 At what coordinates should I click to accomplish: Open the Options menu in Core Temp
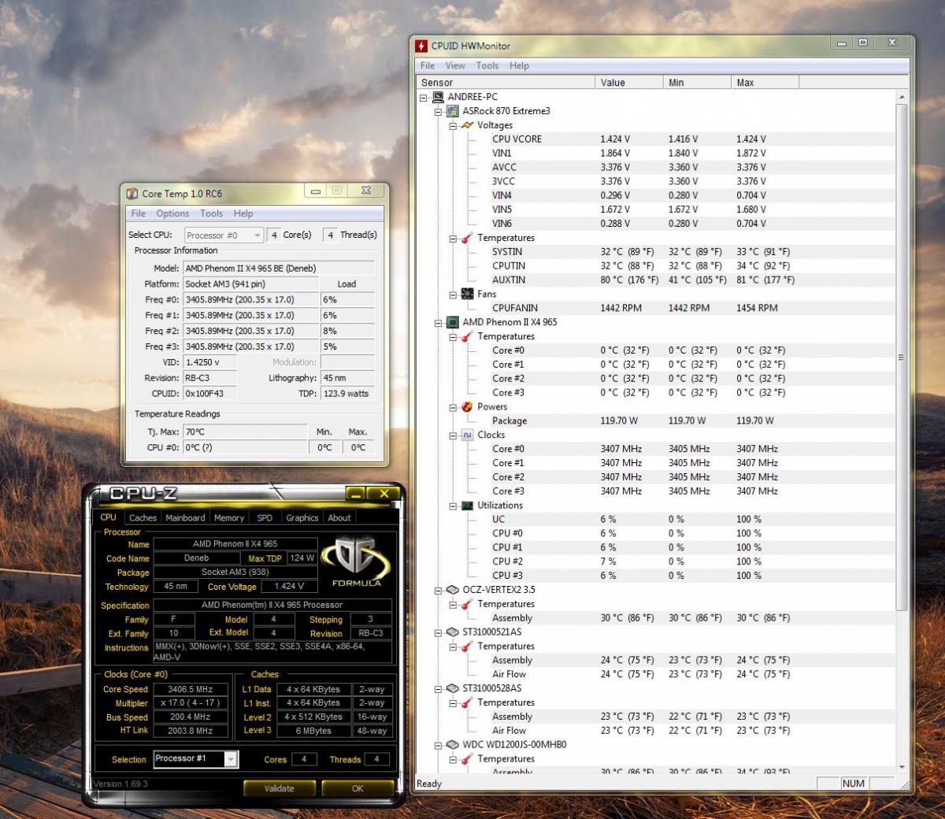pyautogui.click(x=172, y=213)
